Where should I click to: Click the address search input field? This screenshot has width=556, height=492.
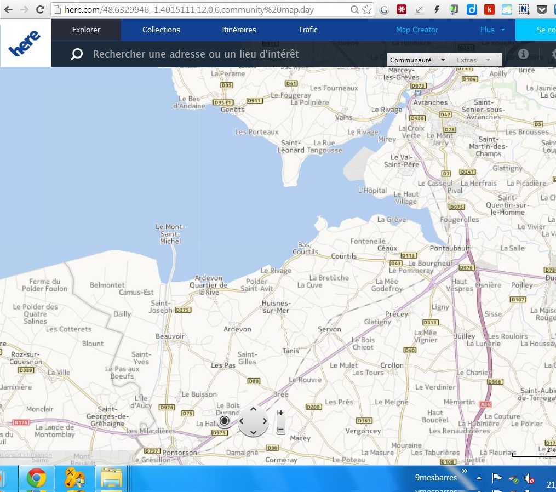click(x=219, y=54)
